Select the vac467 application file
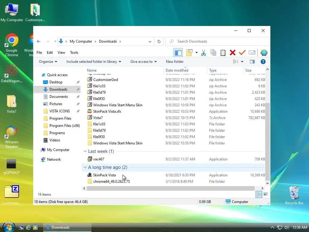The width and height of the screenshot is (309, 232). [99, 159]
